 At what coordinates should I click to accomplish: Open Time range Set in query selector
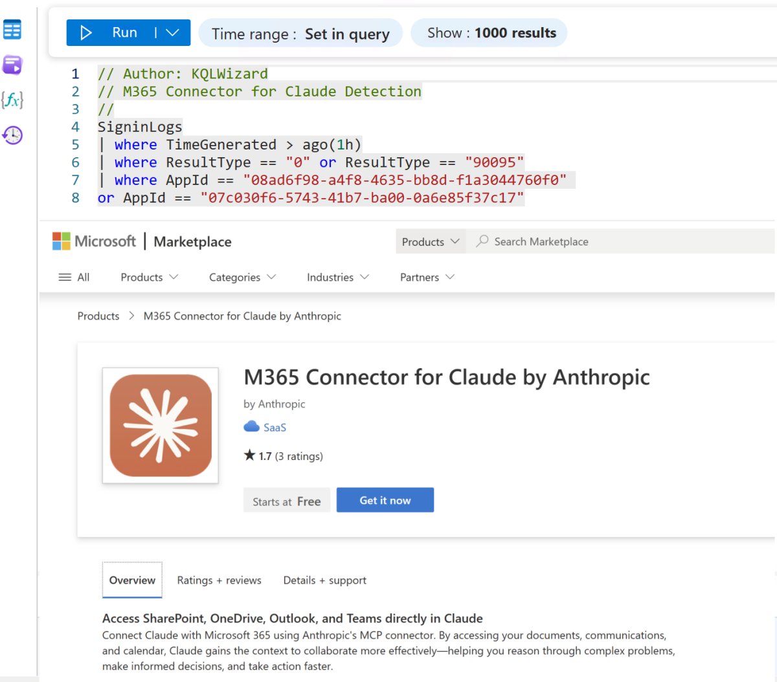click(300, 34)
